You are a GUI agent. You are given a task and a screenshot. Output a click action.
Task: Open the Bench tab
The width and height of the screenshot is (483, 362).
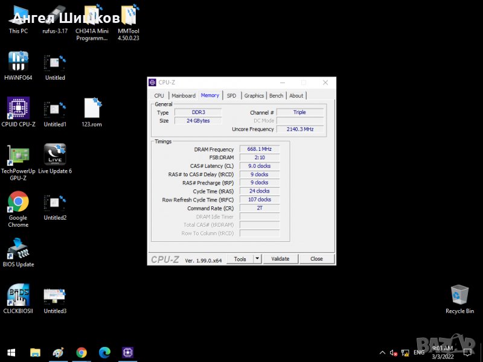(x=276, y=95)
